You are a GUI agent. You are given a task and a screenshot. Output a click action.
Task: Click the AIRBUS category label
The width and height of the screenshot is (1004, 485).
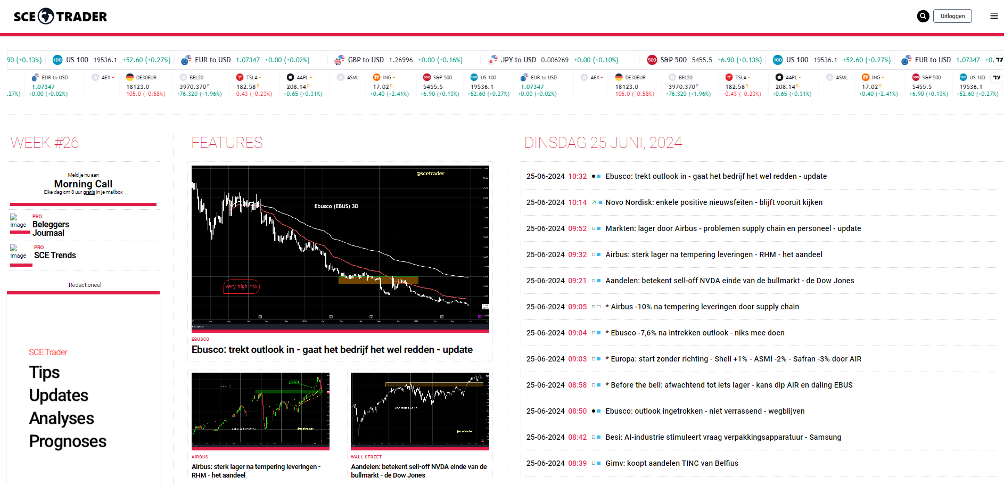[200, 457]
